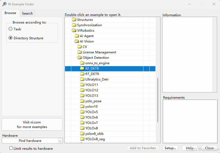The width and height of the screenshot is (220, 153).
Task: Select the Object Detection row text
Action: [96, 58]
